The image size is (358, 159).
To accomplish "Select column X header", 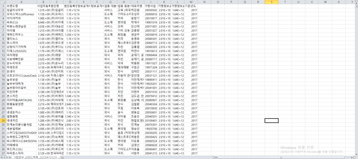I will (x=339, y=2).
